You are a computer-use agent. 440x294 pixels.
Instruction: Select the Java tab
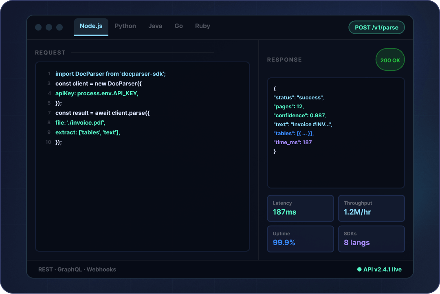[155, 26]
